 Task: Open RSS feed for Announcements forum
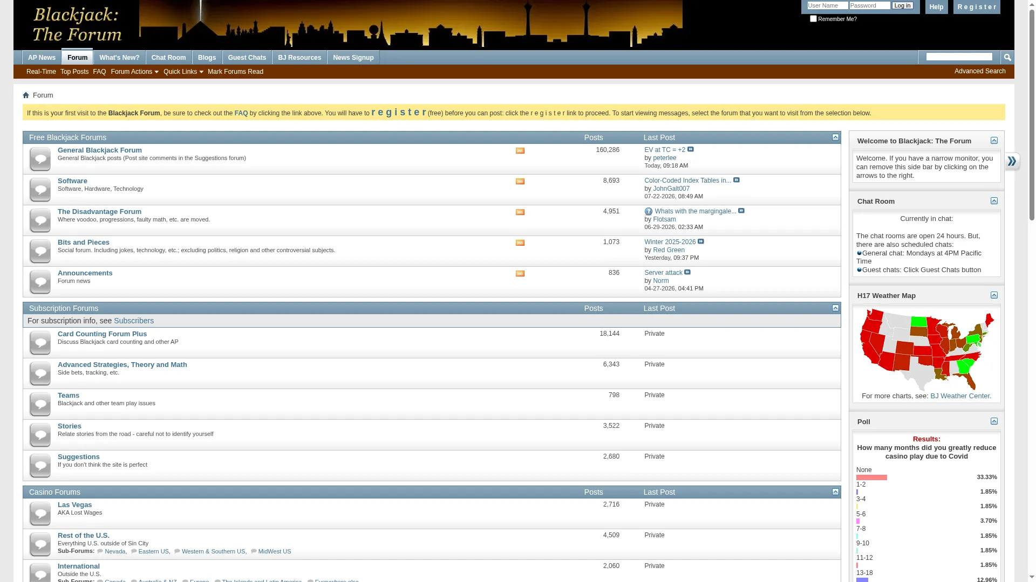coord(520,274)
